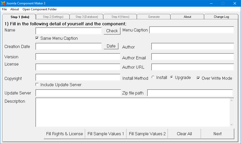Screen dimensions: 241x144
Task: Click the Menu Caption input field
Action: (192, 30)
